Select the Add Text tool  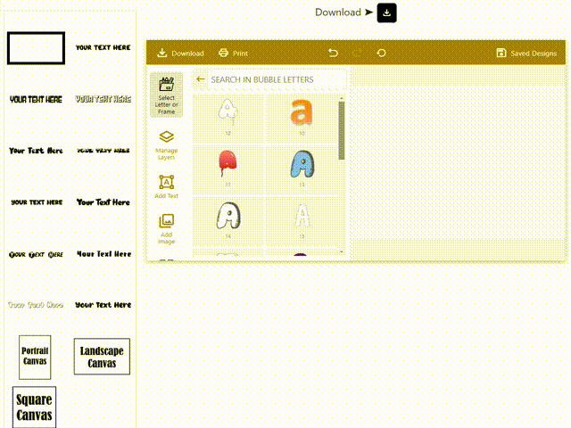pos(166,186)
